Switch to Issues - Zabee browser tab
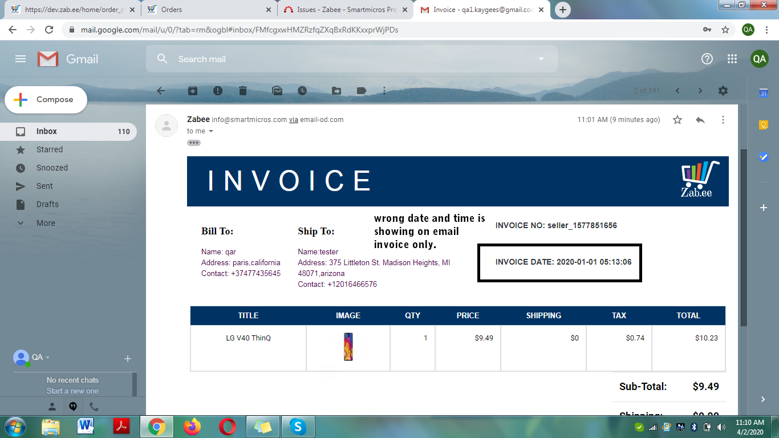This screenshot has height=438, width=779. (346, 10)
